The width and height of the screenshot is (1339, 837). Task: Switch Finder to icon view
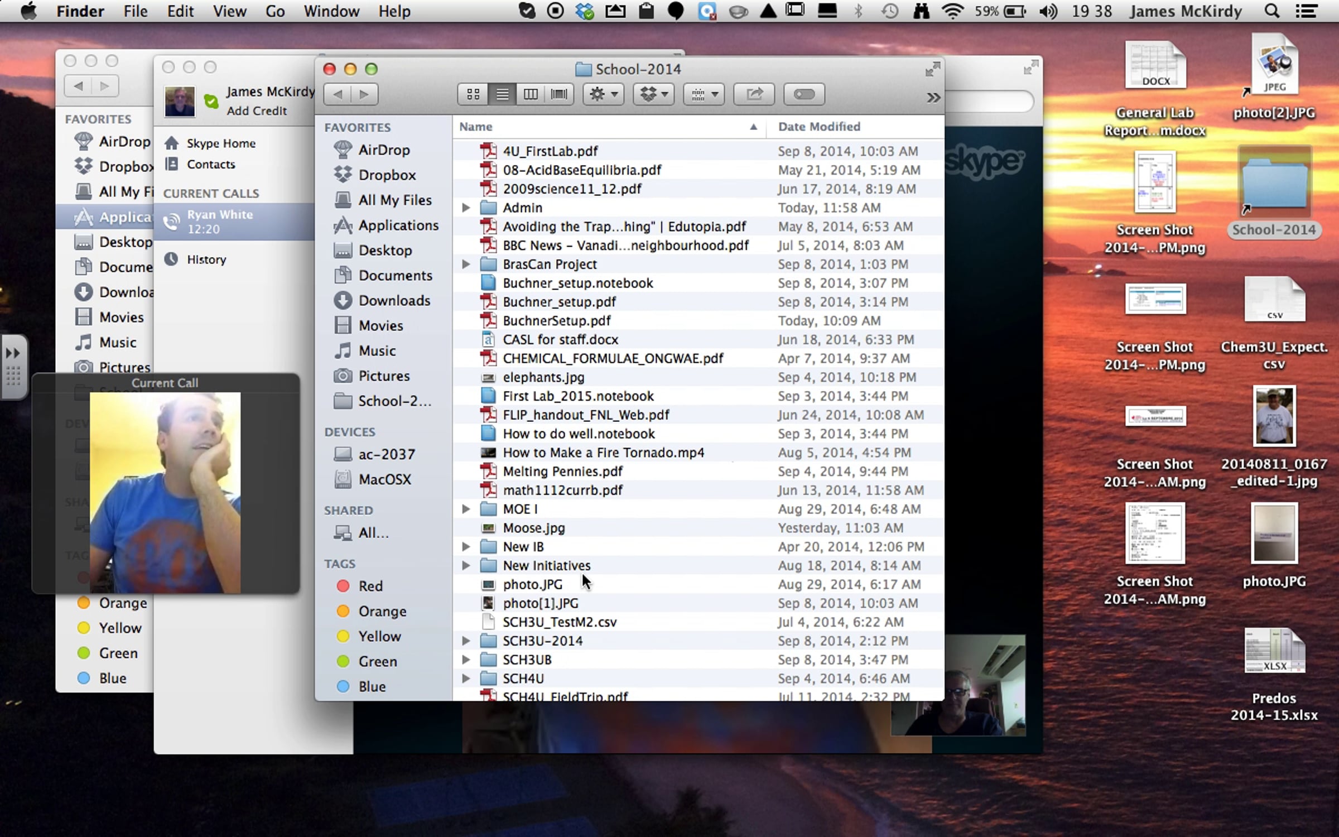coord(473,94)
